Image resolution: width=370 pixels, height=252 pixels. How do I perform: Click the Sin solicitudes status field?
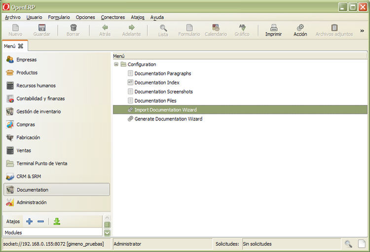click(292, 244)
